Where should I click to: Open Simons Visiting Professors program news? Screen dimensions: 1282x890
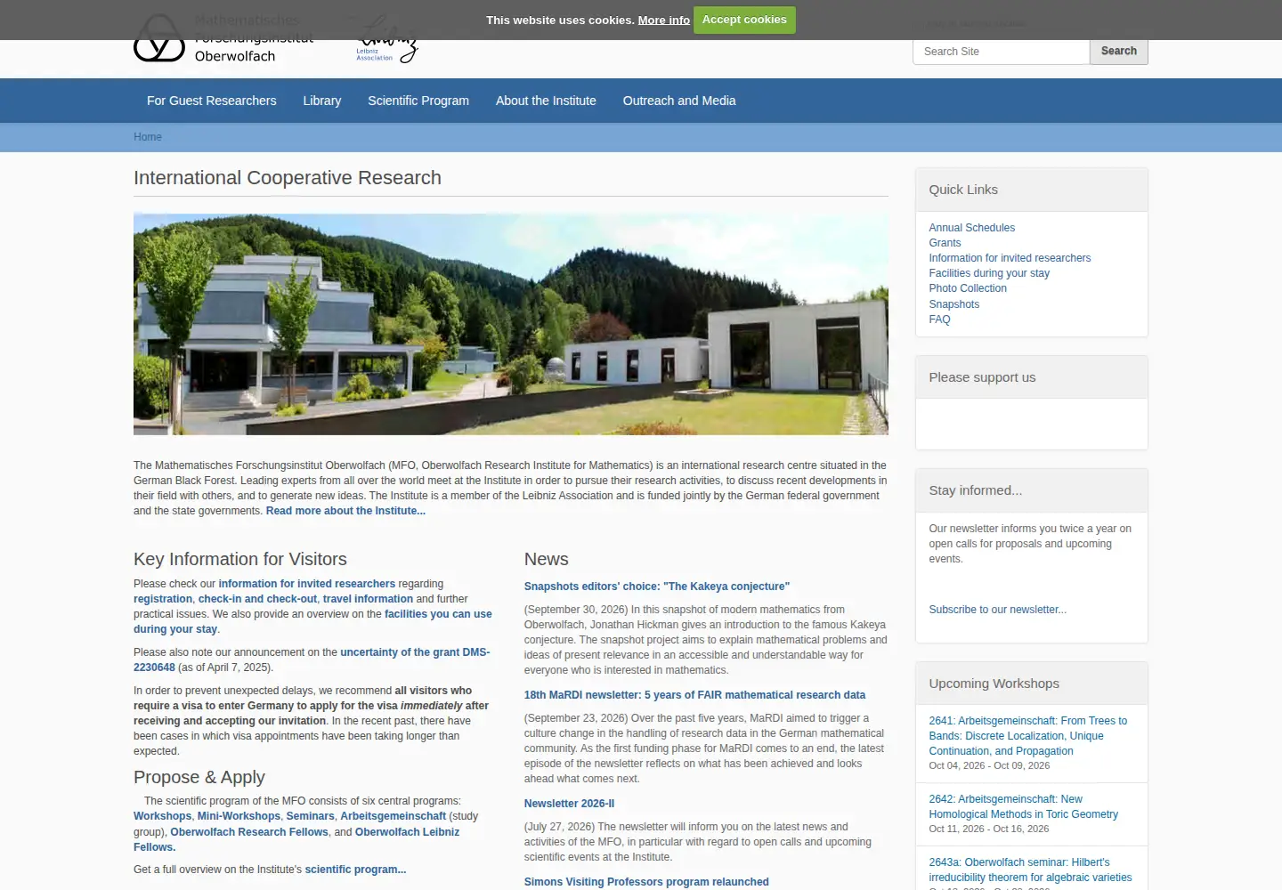pos(646,882)
